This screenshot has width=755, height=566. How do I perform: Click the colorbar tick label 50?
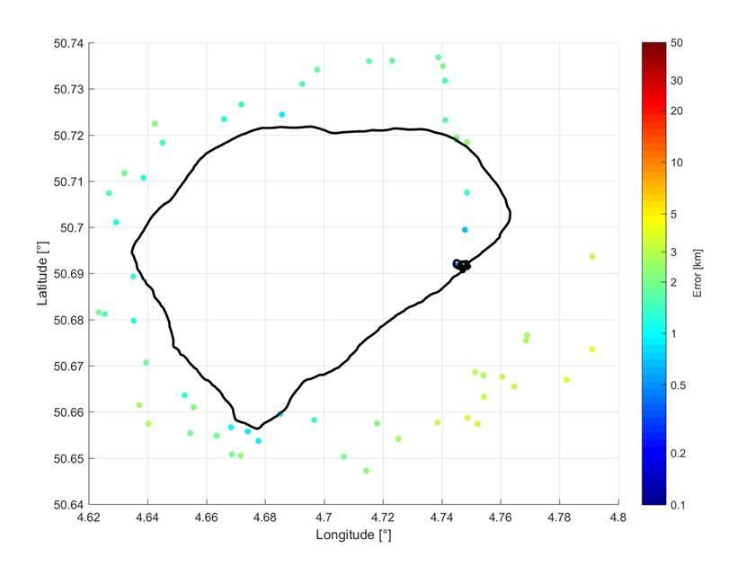677,43
